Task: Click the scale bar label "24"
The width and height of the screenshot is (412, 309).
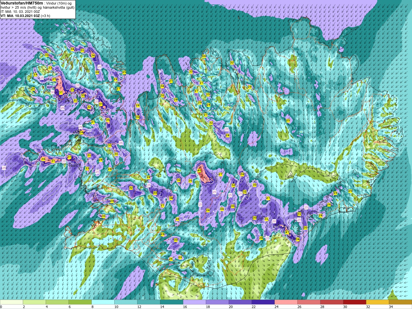Action: [276, 307]
